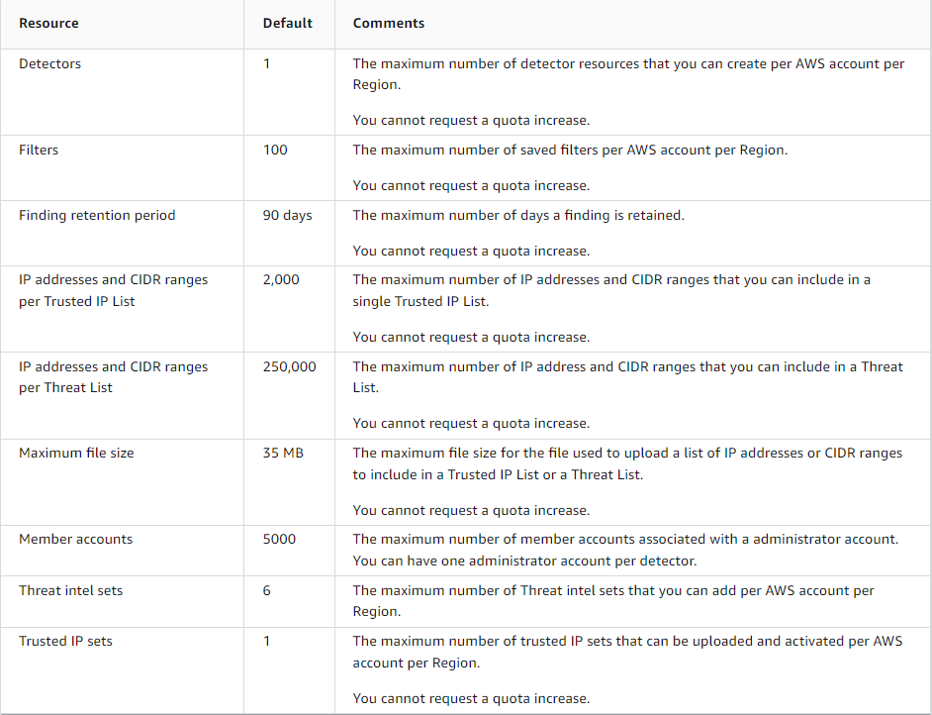Click the Resource column header
The width and height of the screenshot is (932, 715).
pyautogui.click(x=48, y=23)
